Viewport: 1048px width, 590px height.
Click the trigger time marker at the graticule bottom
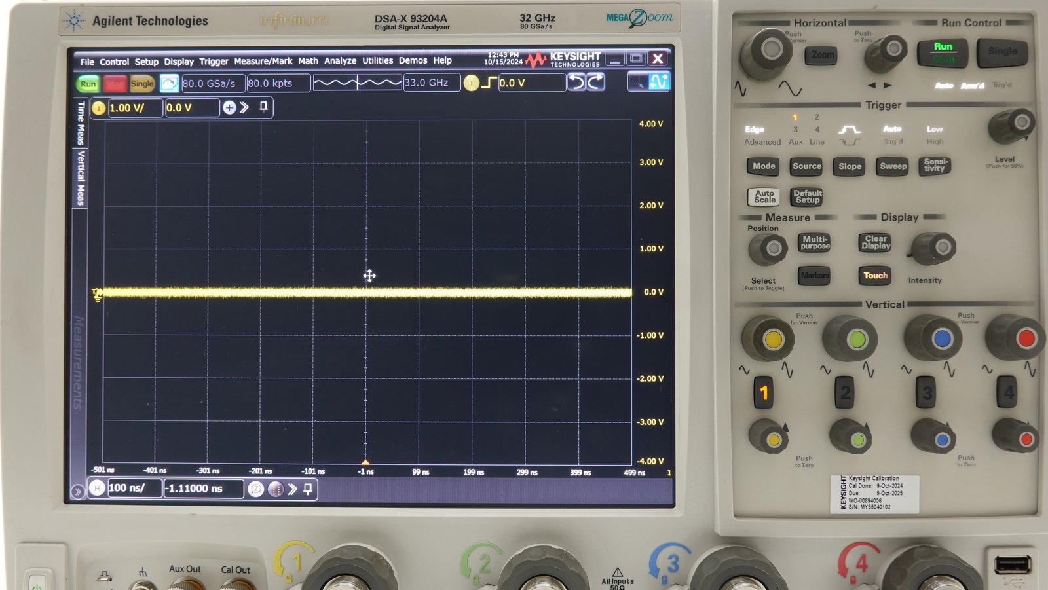point(365,462)
